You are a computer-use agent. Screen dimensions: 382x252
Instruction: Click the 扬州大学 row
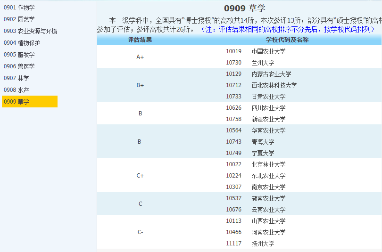coord(263,244)
